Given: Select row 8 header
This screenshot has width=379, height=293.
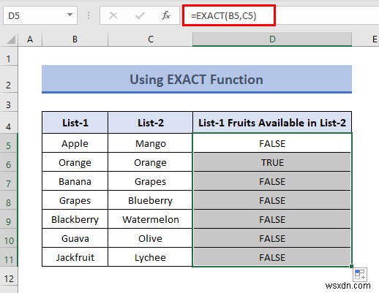Looking at the screenshot, I should (9, 200).
